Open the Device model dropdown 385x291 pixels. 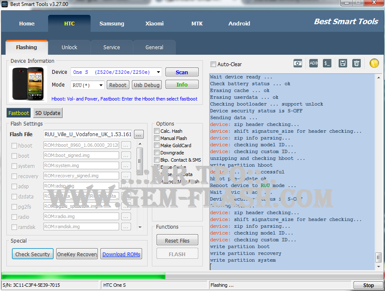158,72
